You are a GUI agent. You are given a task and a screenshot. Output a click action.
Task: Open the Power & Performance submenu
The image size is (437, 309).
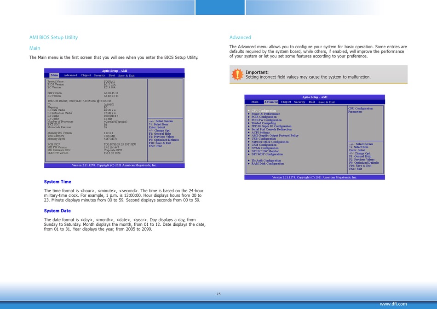(x=265, y=114)
